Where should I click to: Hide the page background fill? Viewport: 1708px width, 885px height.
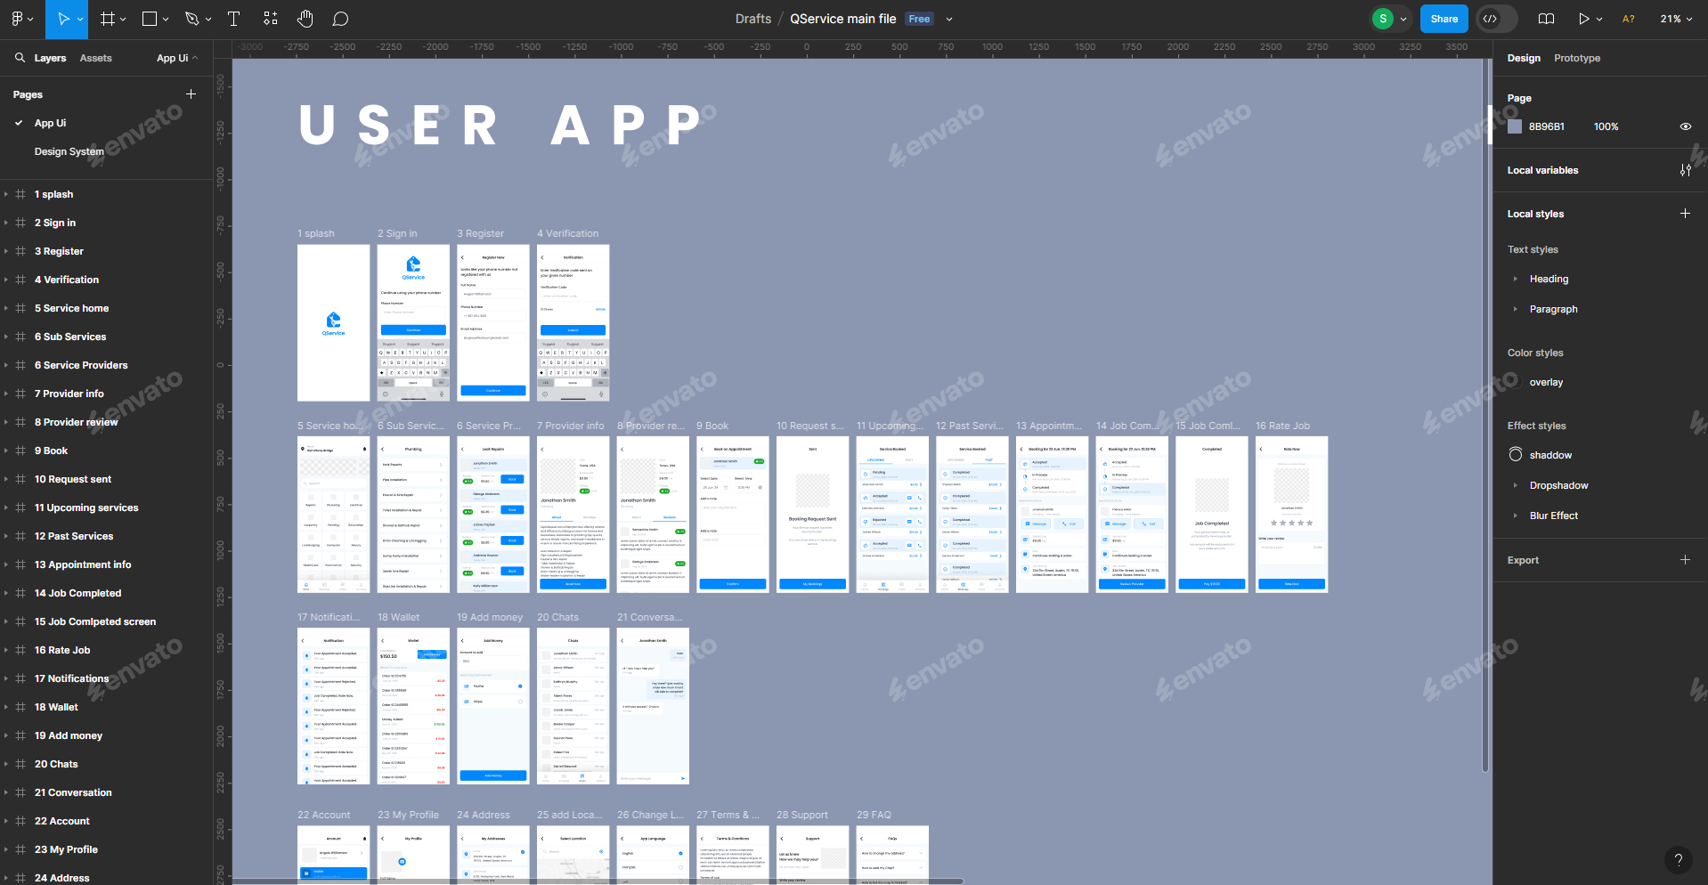tap(1686, 126)
